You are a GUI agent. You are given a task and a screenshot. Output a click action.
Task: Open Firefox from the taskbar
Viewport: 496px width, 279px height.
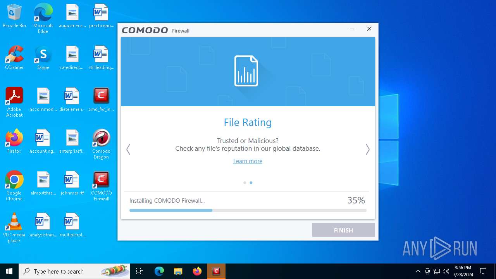pos(197,271)
